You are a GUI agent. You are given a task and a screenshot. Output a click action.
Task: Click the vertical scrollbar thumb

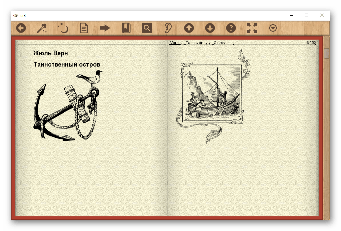click(x=326, y=53)
